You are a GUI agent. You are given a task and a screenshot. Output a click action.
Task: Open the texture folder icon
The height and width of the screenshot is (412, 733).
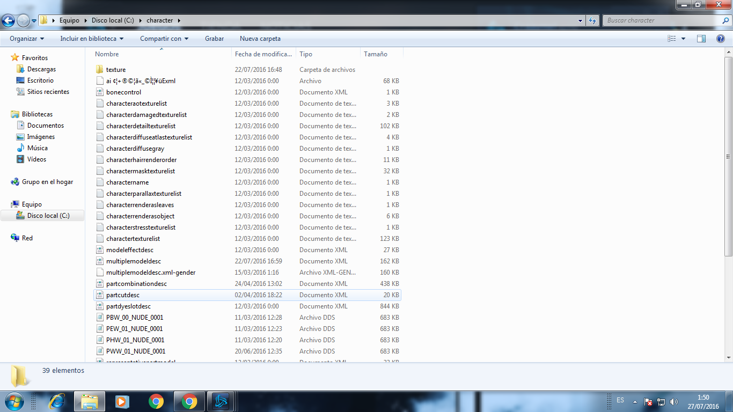99,70
